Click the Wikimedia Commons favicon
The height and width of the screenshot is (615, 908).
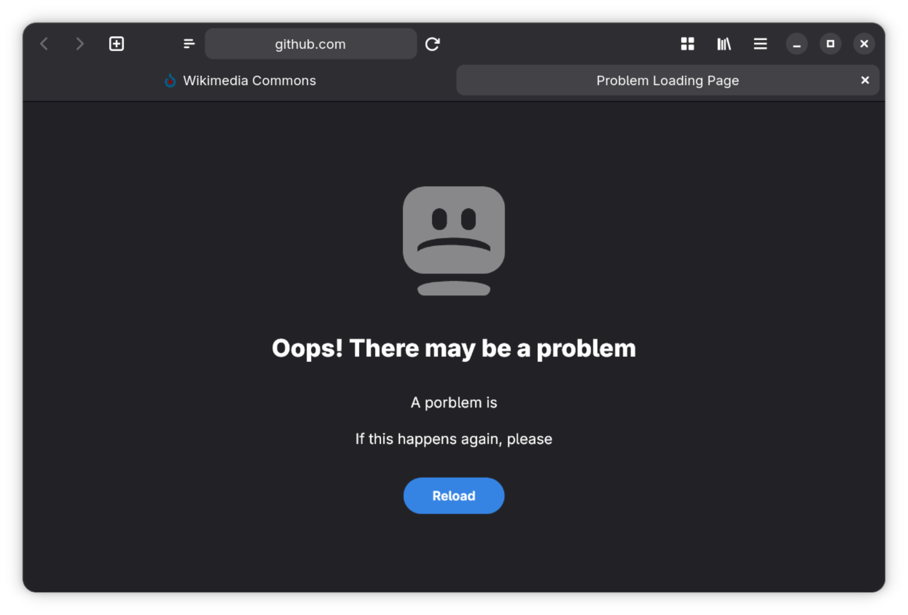(x=170, y=81)
